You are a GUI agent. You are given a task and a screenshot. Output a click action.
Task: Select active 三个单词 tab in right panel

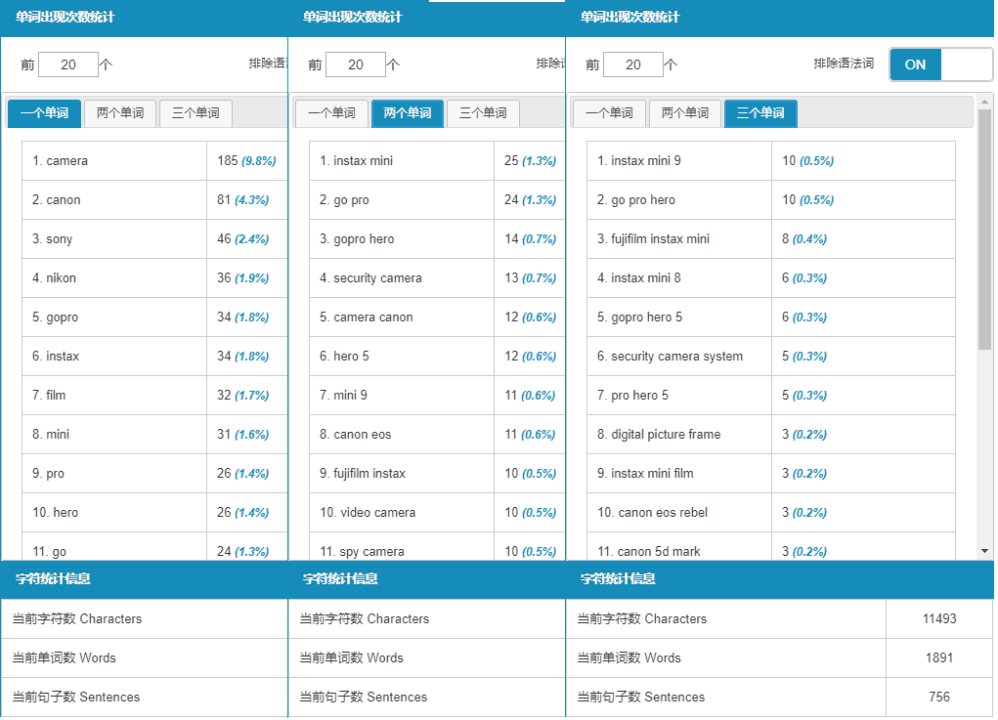[x=760, y=113]
